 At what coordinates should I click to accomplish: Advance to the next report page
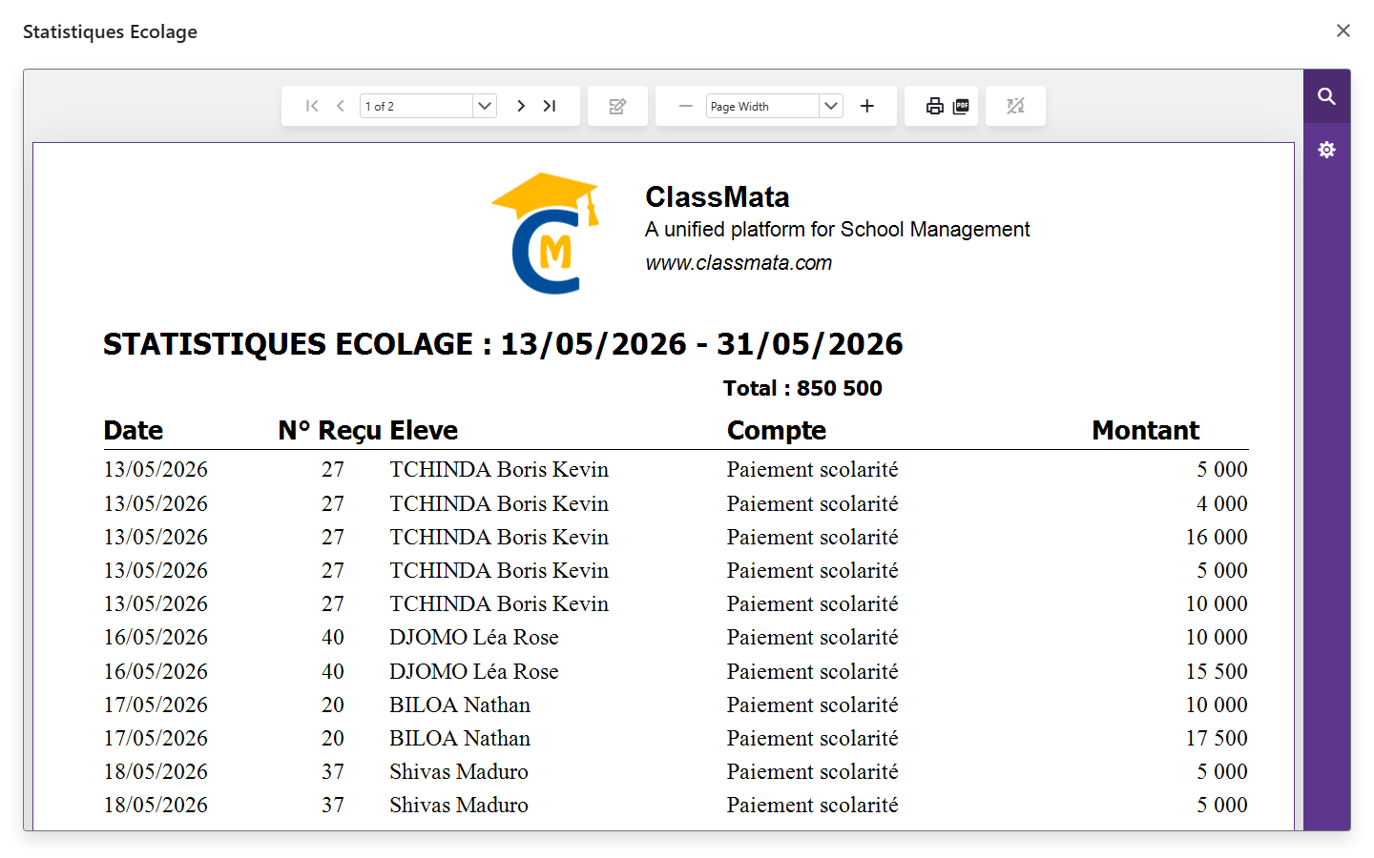tap(521, 106)
